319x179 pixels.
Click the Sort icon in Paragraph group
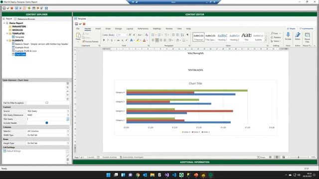pos(182,35)
